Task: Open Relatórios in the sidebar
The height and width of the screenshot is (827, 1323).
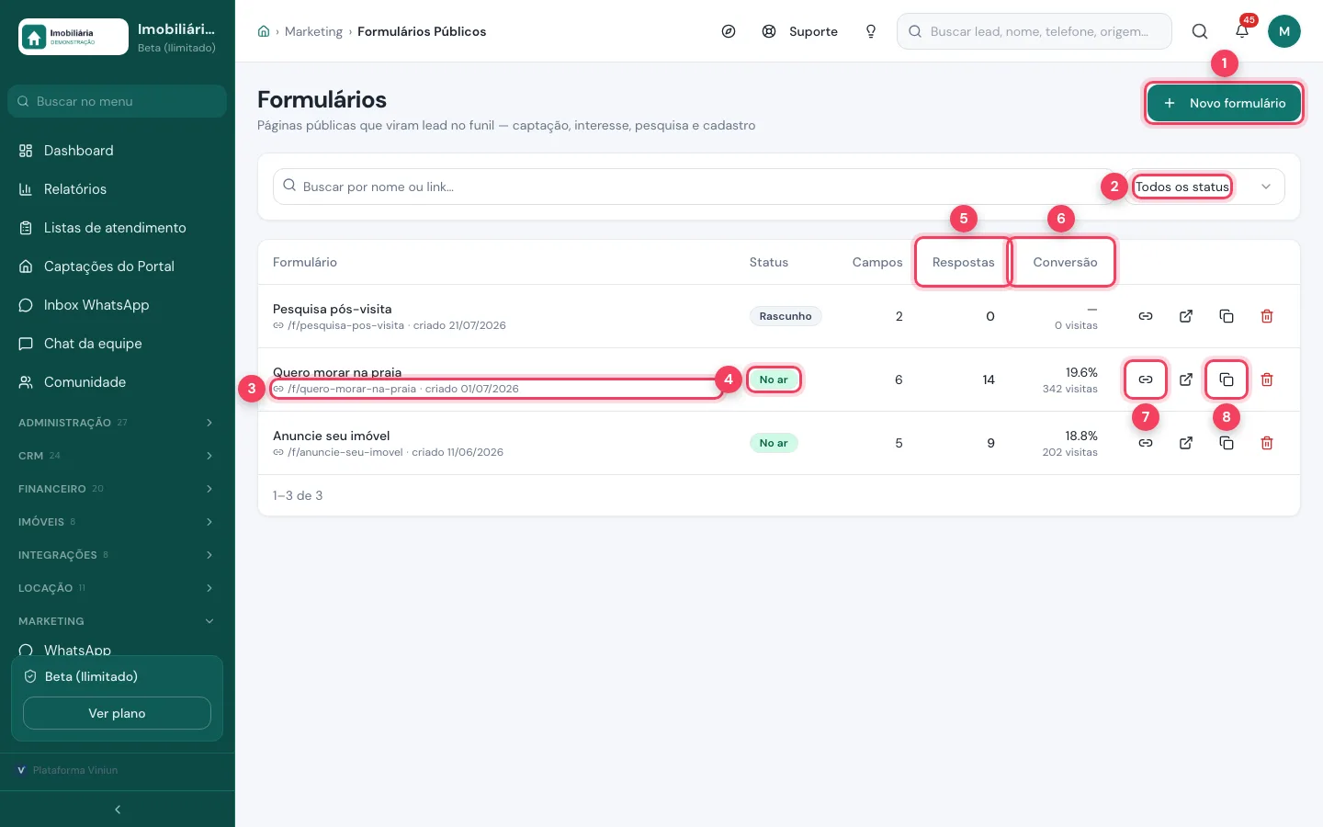Action: click(117, 189)
